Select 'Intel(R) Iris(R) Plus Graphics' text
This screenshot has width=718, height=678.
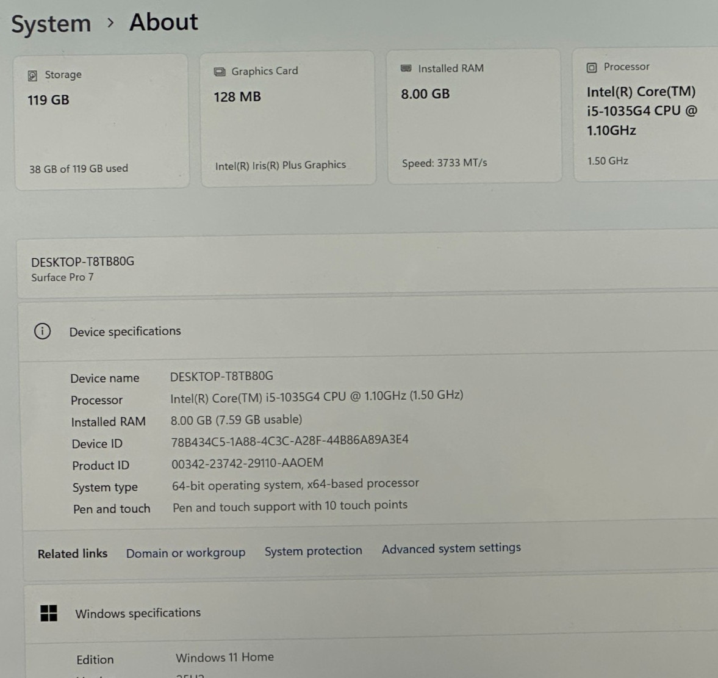point(281,165)
